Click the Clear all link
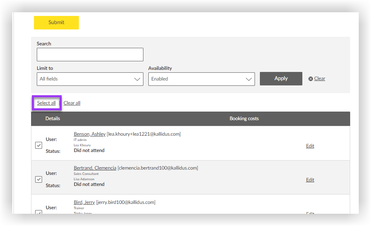 pos(72,103)
